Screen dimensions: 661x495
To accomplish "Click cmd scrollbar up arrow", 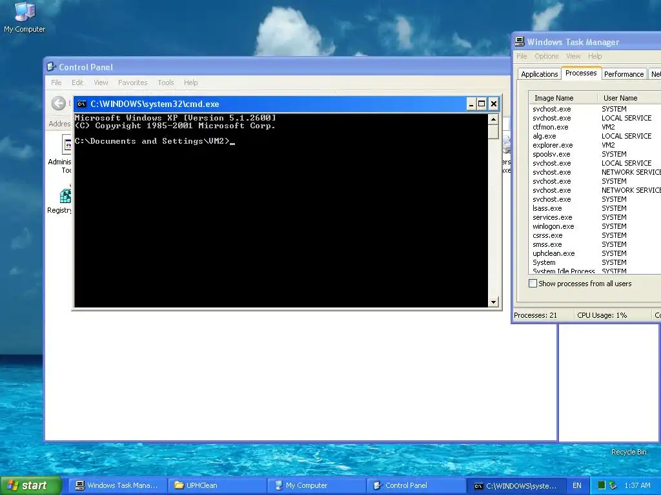I will tap(493, 119).
